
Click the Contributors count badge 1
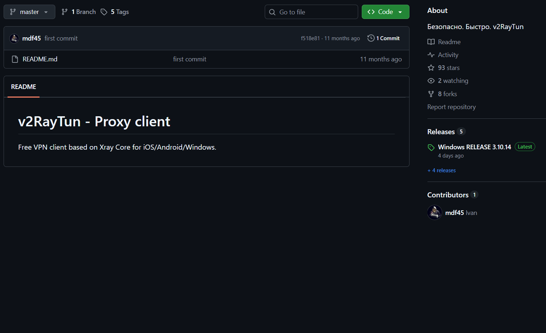[475, 195]
